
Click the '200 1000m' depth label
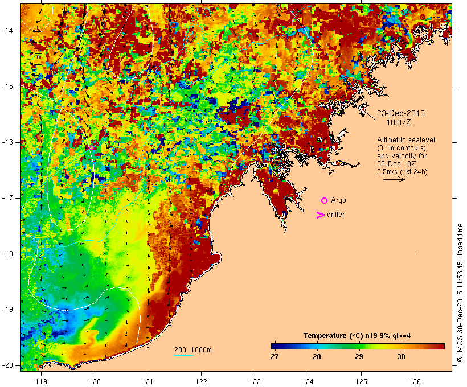pyautogui.click(x=193, y=350)
